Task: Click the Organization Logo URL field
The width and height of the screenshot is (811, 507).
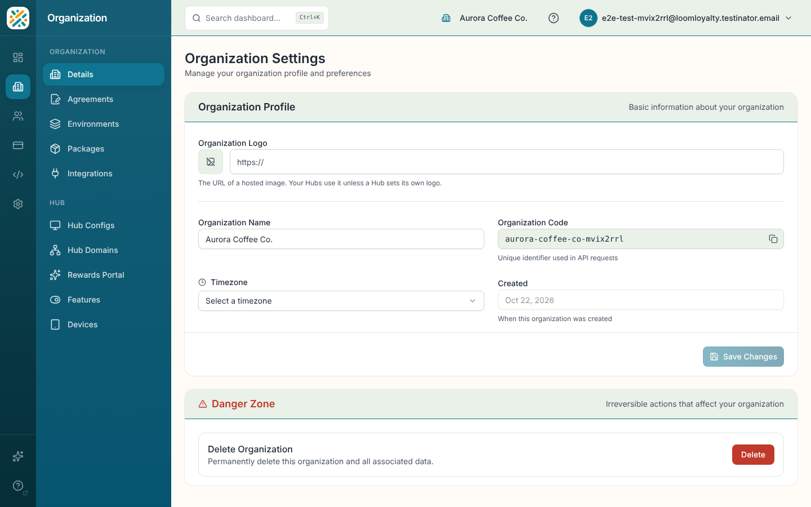Action: (507, 162)
